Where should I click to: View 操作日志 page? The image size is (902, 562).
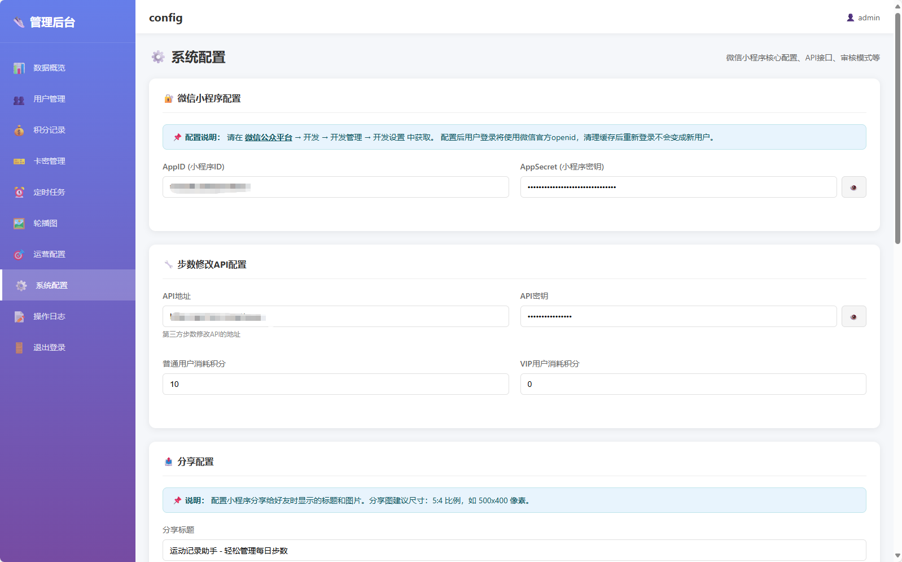pyautogui.click(x=68, y=316)
